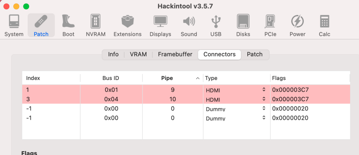Switch to the Framebuffer tab

pyautogui.click(x=175, y=55)
